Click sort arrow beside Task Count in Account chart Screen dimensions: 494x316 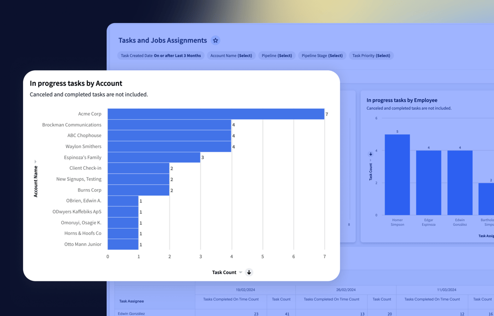[249, 273]
